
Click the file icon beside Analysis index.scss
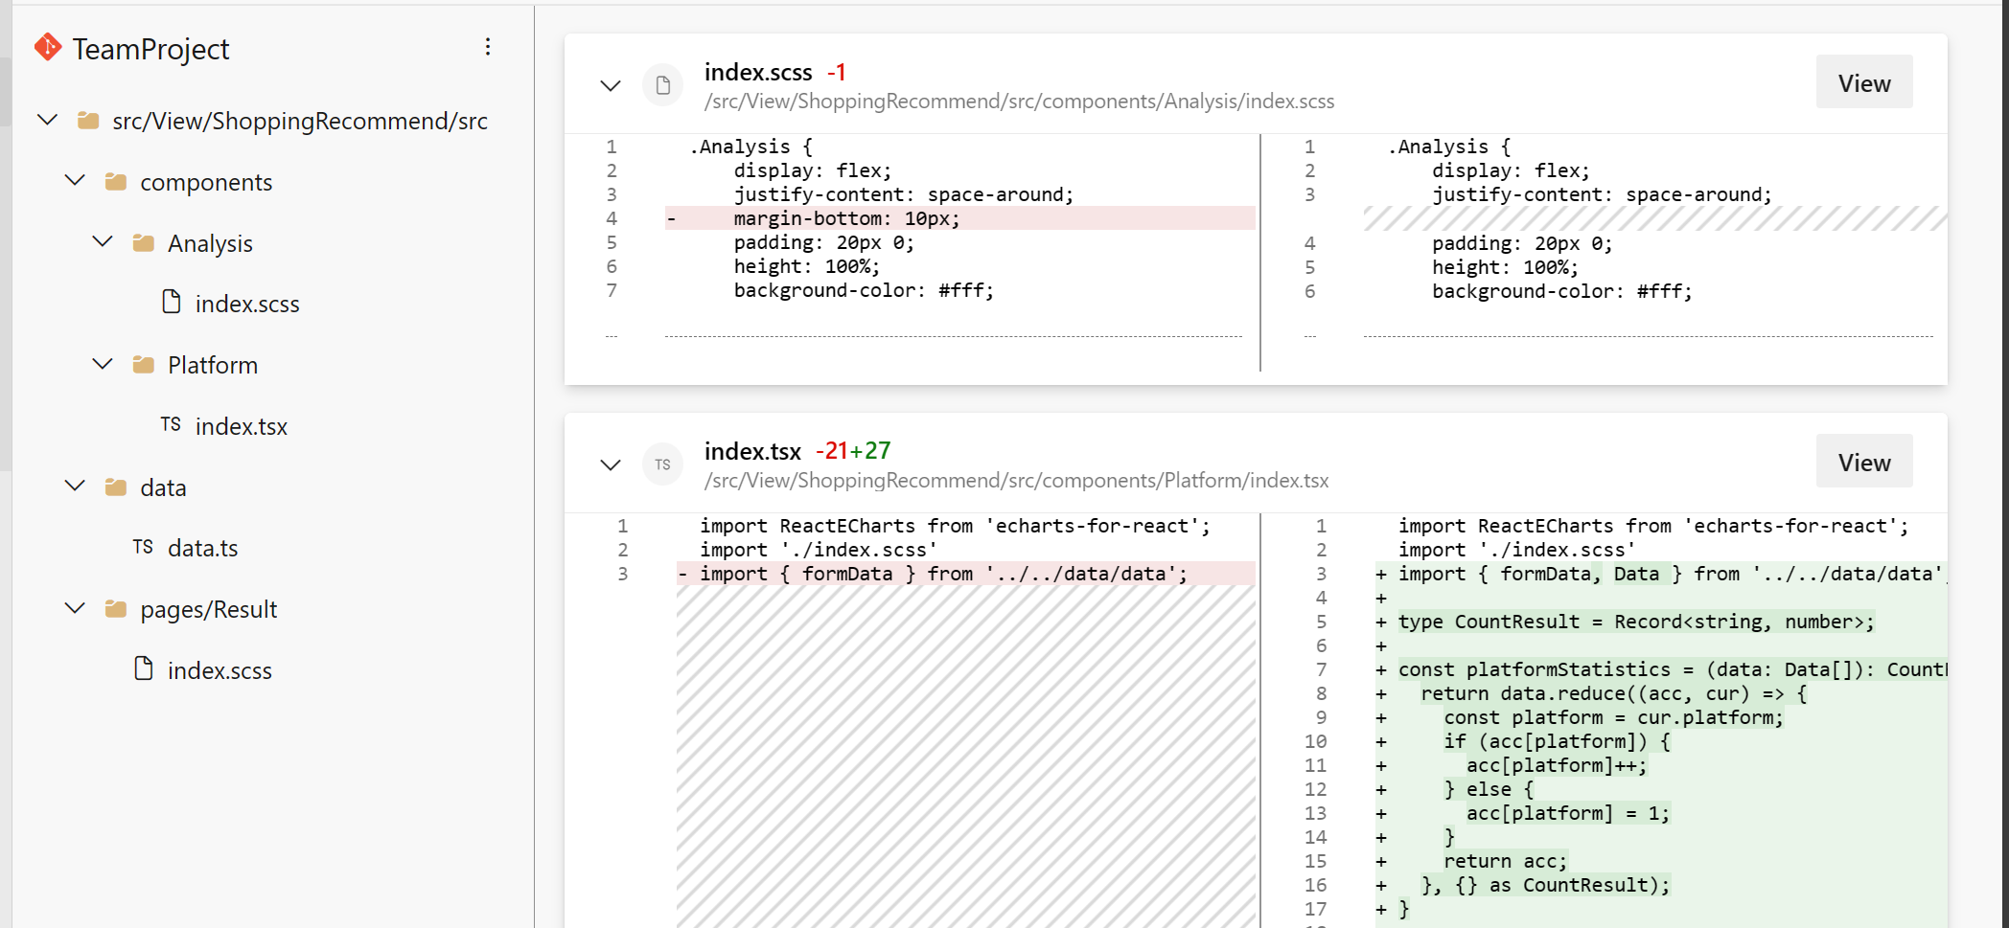172,303
